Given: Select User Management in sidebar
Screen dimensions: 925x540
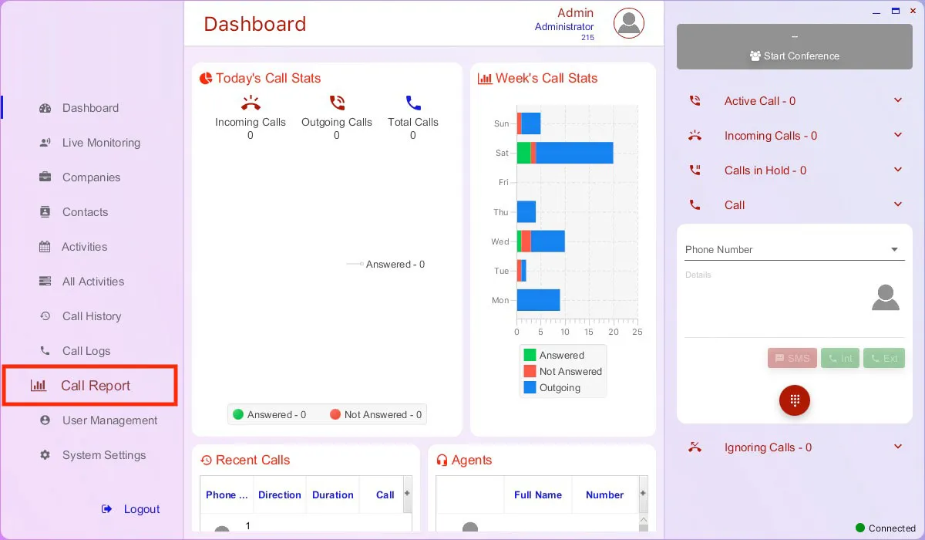Looking at the screenshot, I should coord(109,420).
